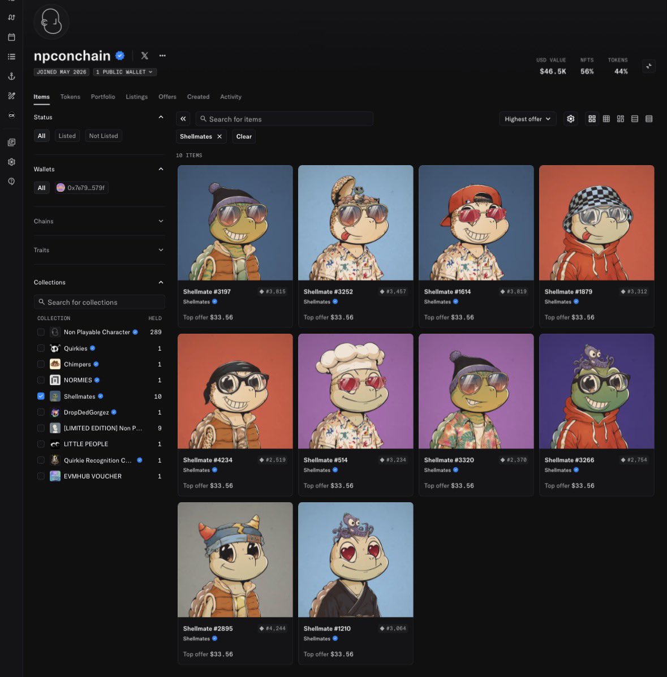Open the Shellmate #514 chef hat thumbnail
Image resolution: width=667 pixels, height=677 pixels.
pyautogui.click(x=355, y=391)
